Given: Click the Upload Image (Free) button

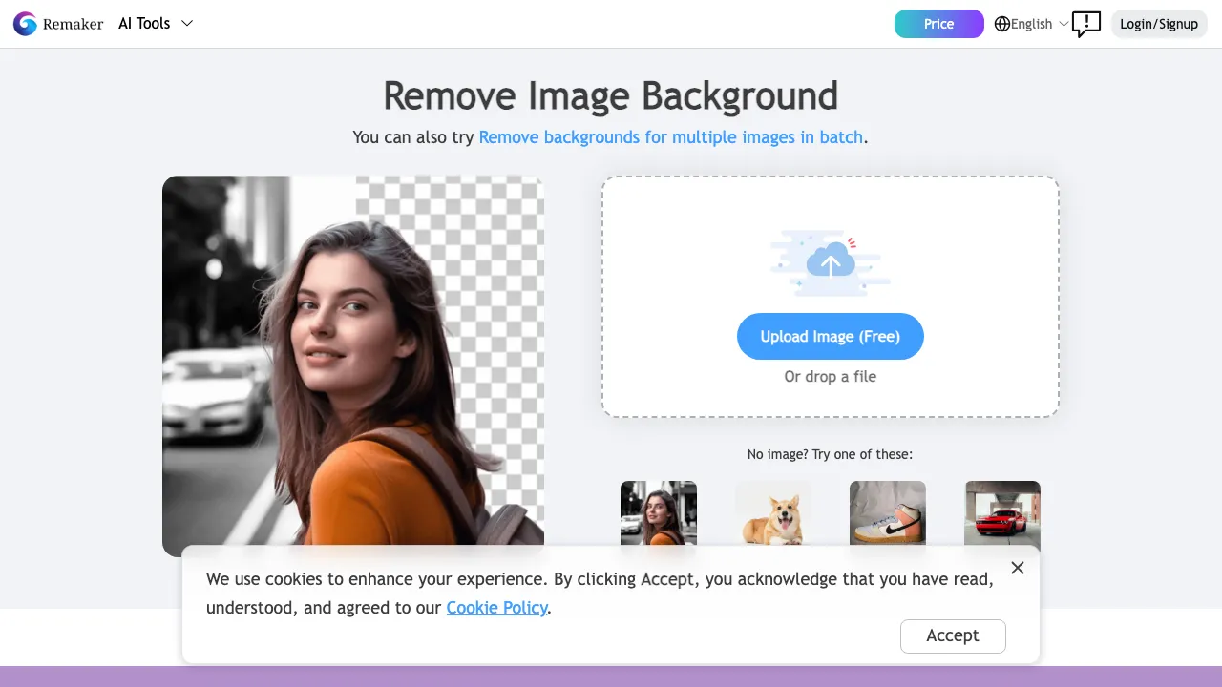Looking at the screenshot, I should coord(830,336).
